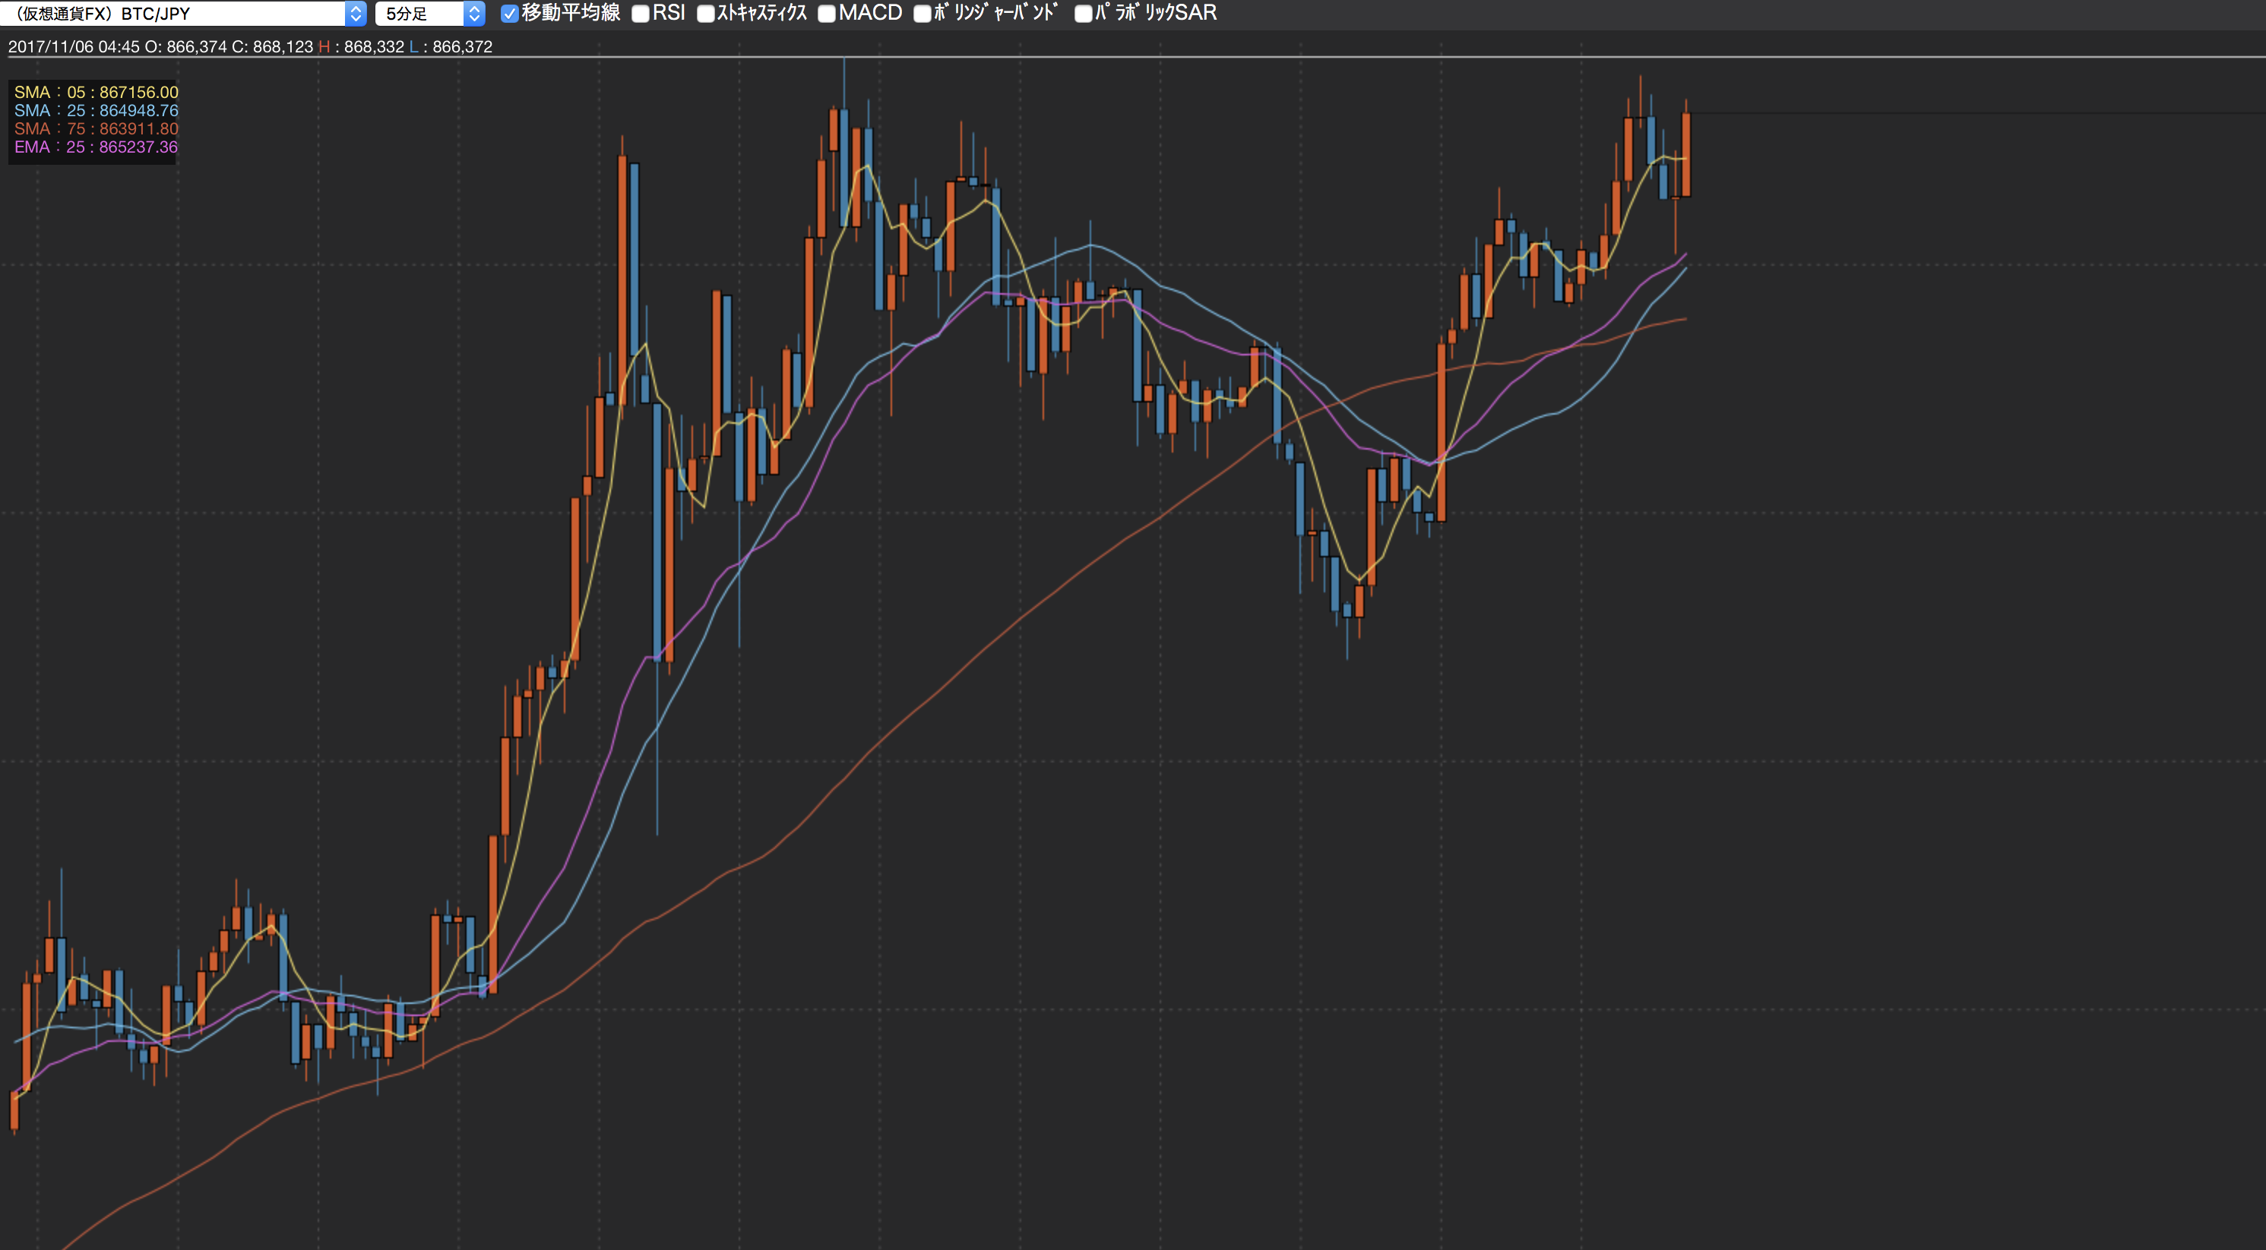
Task: Select the SMA 25 legend entry
Action: (93, 110)
